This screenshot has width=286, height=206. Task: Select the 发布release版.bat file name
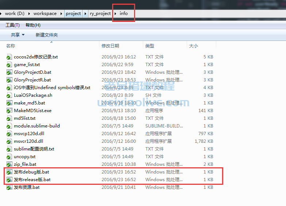(32, 180)
